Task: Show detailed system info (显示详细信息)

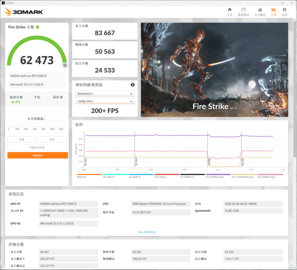Action: [x=146, y=232]
